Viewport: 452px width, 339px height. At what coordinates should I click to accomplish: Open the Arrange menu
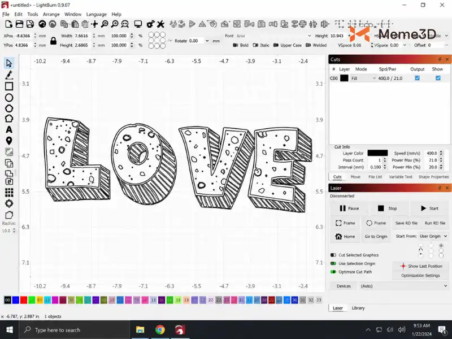[51, 14]
